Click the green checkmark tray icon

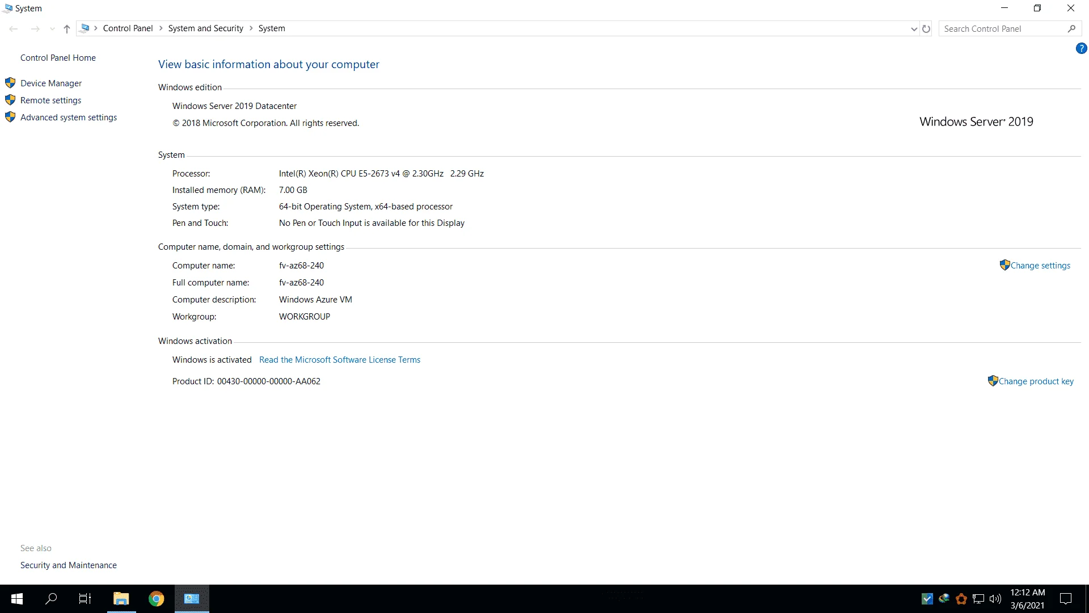927,599
